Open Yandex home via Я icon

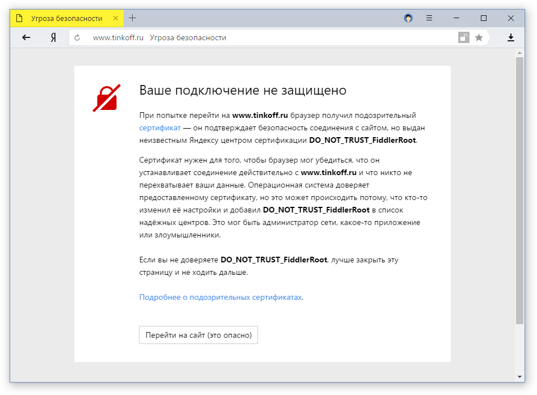pos(53,37)
